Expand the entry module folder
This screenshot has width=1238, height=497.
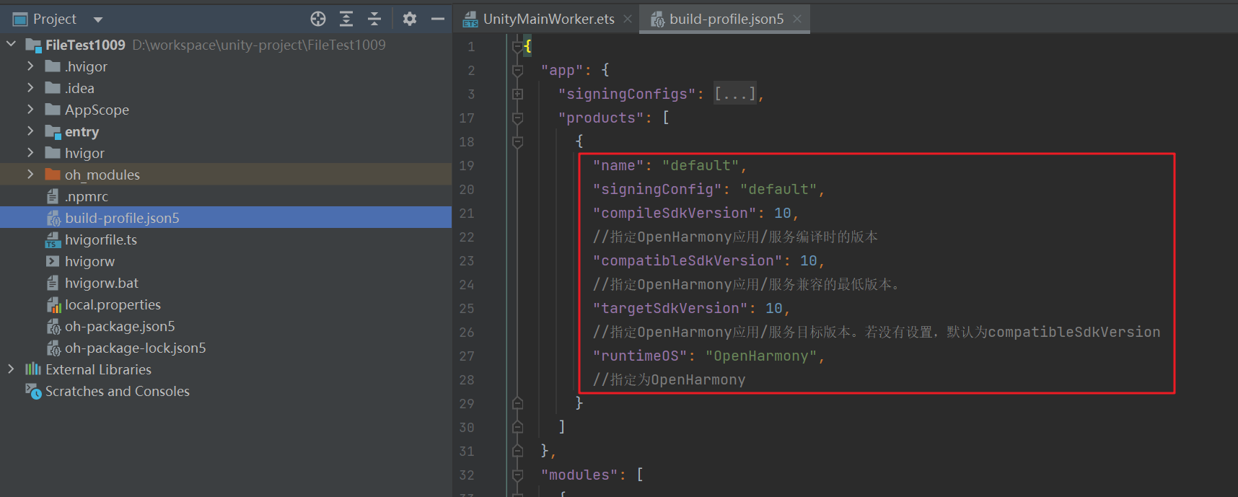(30, 131)
